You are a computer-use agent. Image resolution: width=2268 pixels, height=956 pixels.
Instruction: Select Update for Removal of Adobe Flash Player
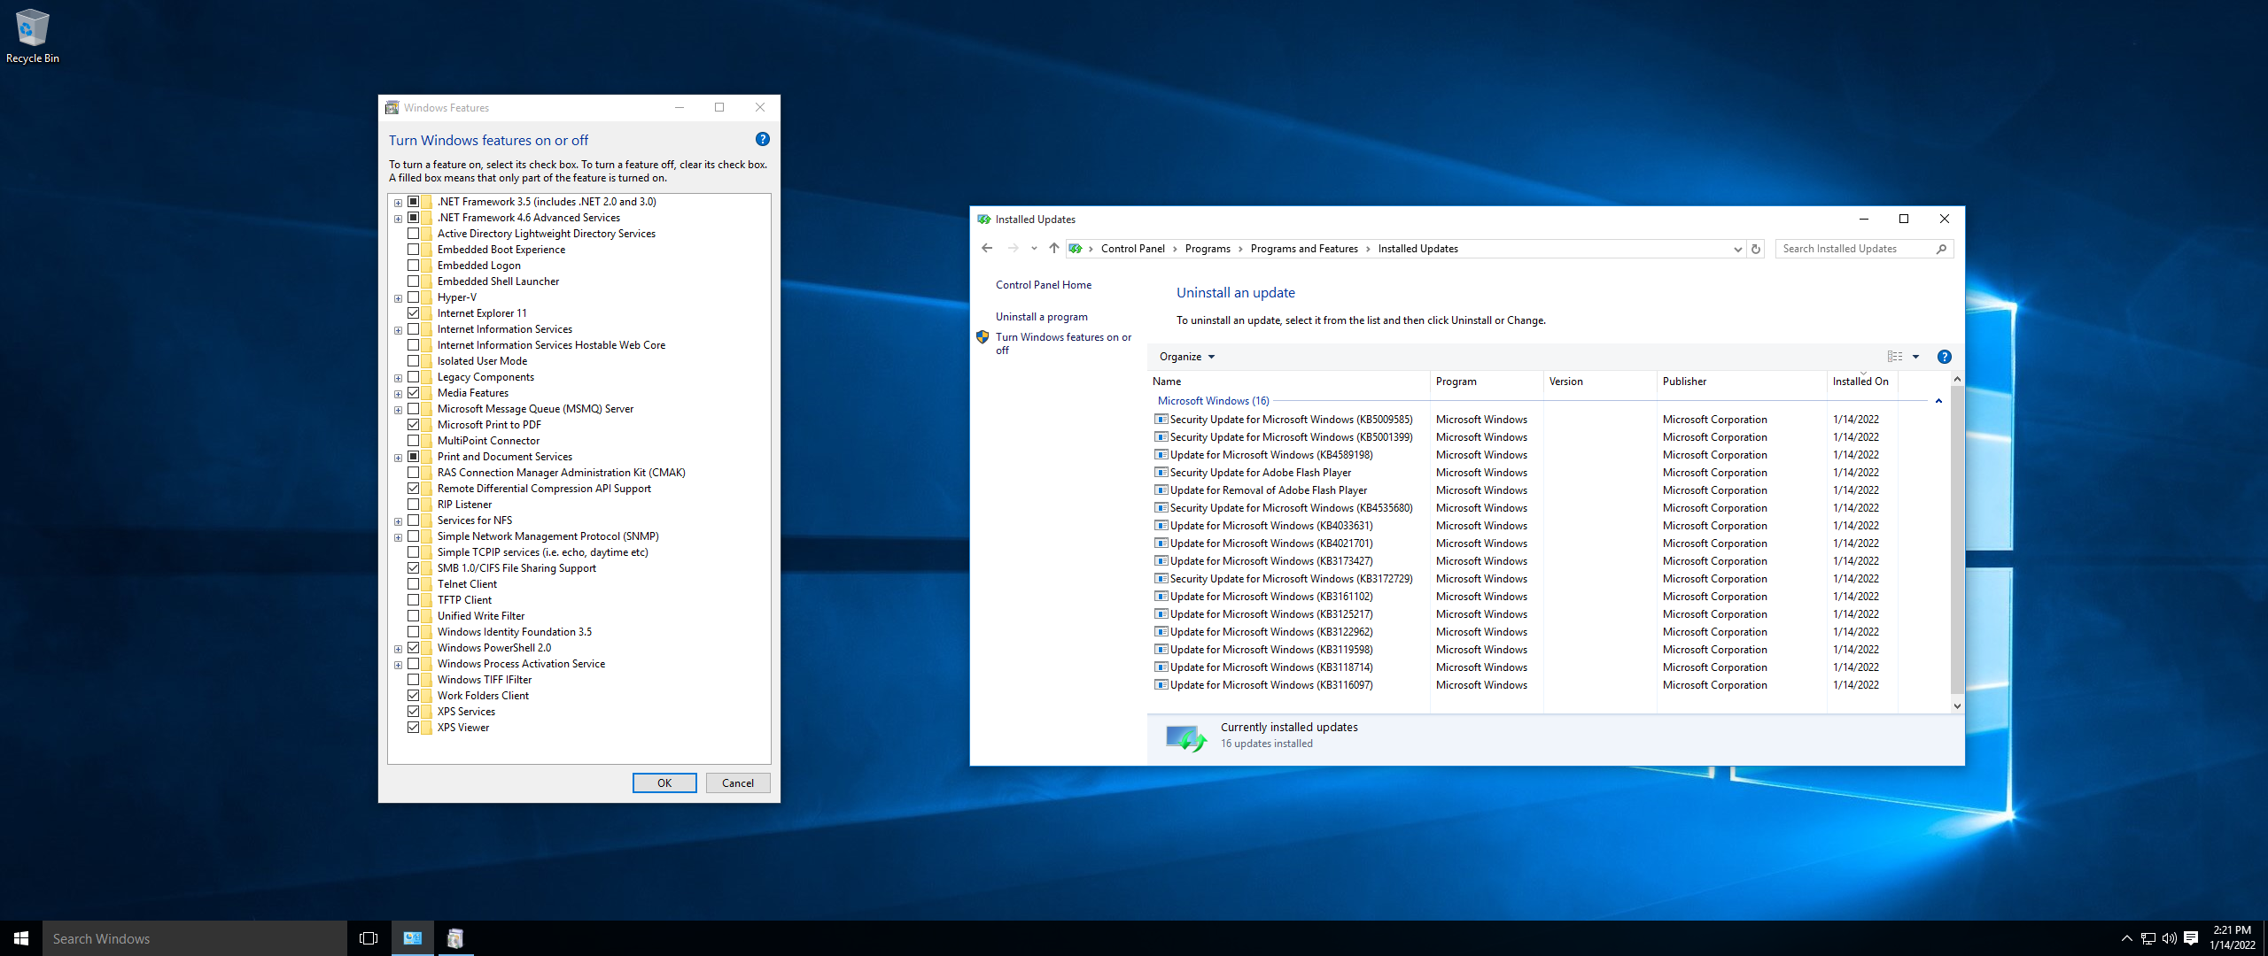click(1269, 490)
